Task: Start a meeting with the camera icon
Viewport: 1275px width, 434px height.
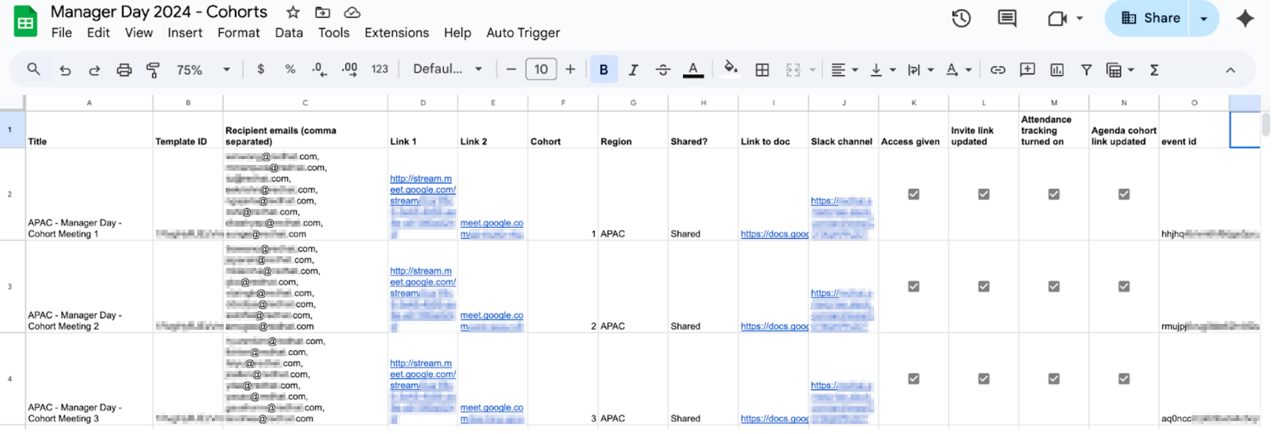Action: coord(1057,18)
